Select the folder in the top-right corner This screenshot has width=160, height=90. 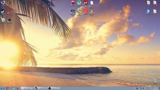pyautogui.click(x=155, y=3)
